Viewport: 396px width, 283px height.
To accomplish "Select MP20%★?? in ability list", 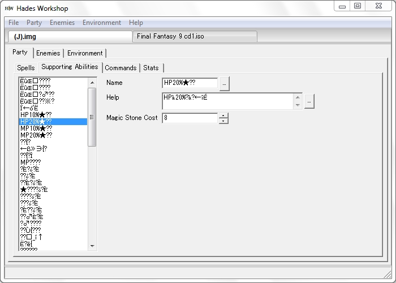I will point(53,135).
